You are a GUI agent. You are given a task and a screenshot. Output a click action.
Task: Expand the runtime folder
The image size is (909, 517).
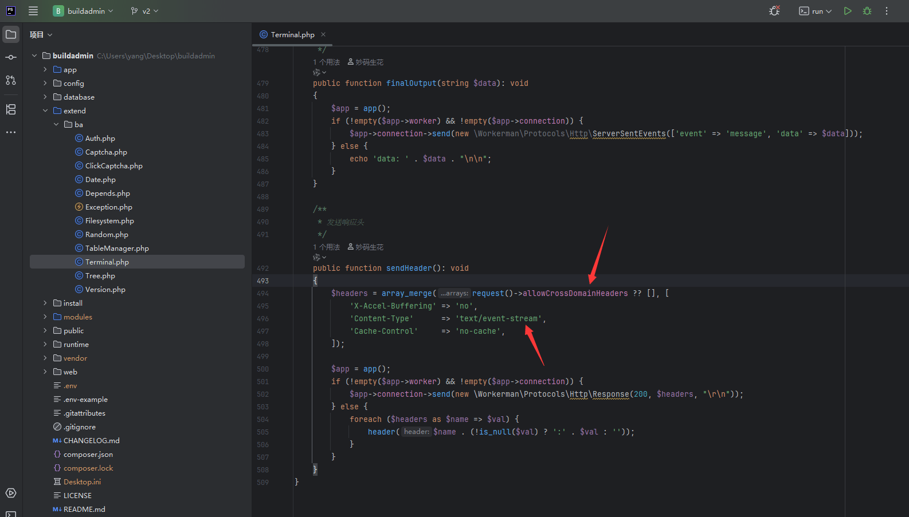[x=45, y=344]
